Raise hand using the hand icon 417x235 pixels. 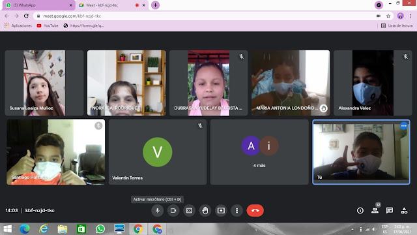click(x=205, y=210)
